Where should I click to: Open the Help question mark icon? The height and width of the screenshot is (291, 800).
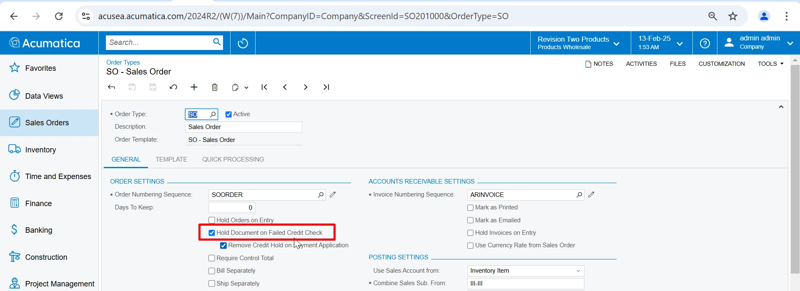point(705,43)
